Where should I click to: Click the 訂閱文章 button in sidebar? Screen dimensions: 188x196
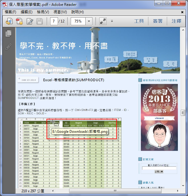click(159, 172)
